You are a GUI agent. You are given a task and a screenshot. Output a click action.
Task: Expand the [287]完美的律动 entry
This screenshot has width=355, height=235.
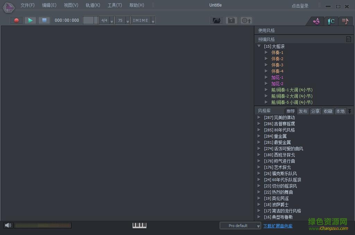click(x=259, y=117)
